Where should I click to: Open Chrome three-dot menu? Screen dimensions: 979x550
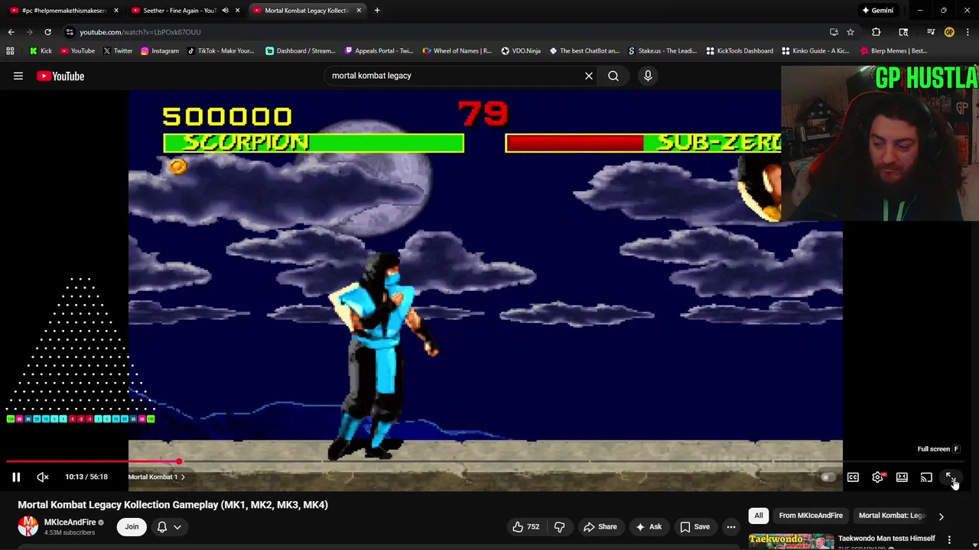[x=968, y=32]
